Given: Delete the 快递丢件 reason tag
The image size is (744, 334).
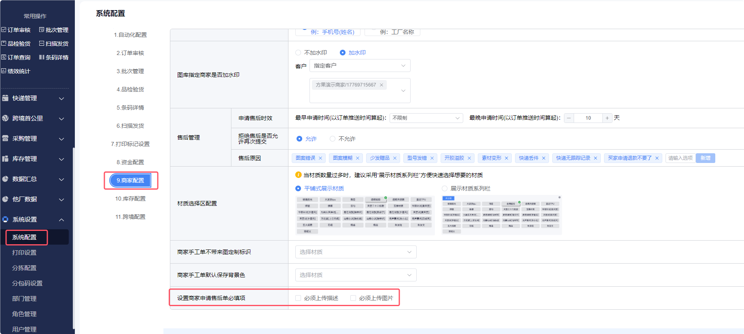Looking at the screenshot, I should [544, 158].
